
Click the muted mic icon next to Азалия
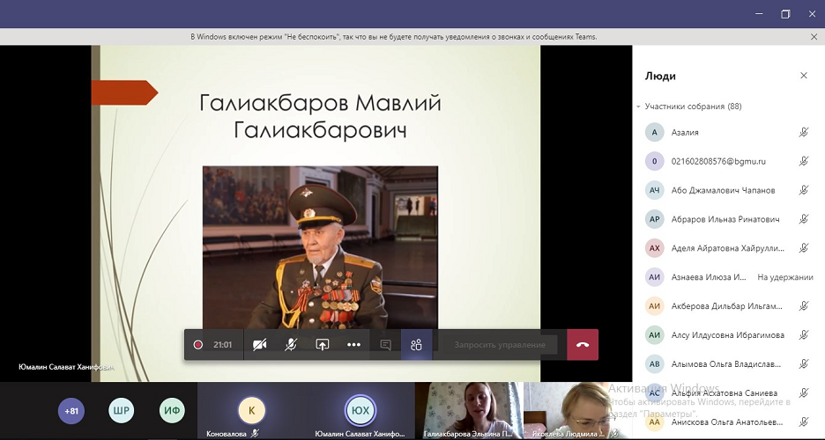click(x=804, y=132)
